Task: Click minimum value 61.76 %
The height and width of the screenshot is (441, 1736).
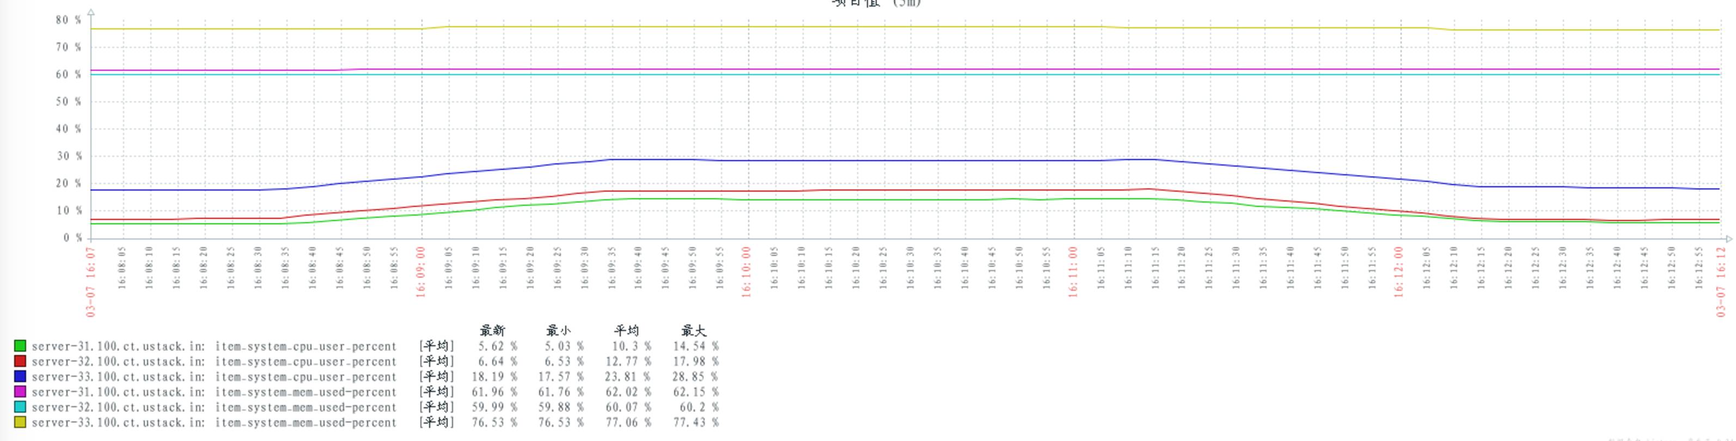Action: point(561,392)
